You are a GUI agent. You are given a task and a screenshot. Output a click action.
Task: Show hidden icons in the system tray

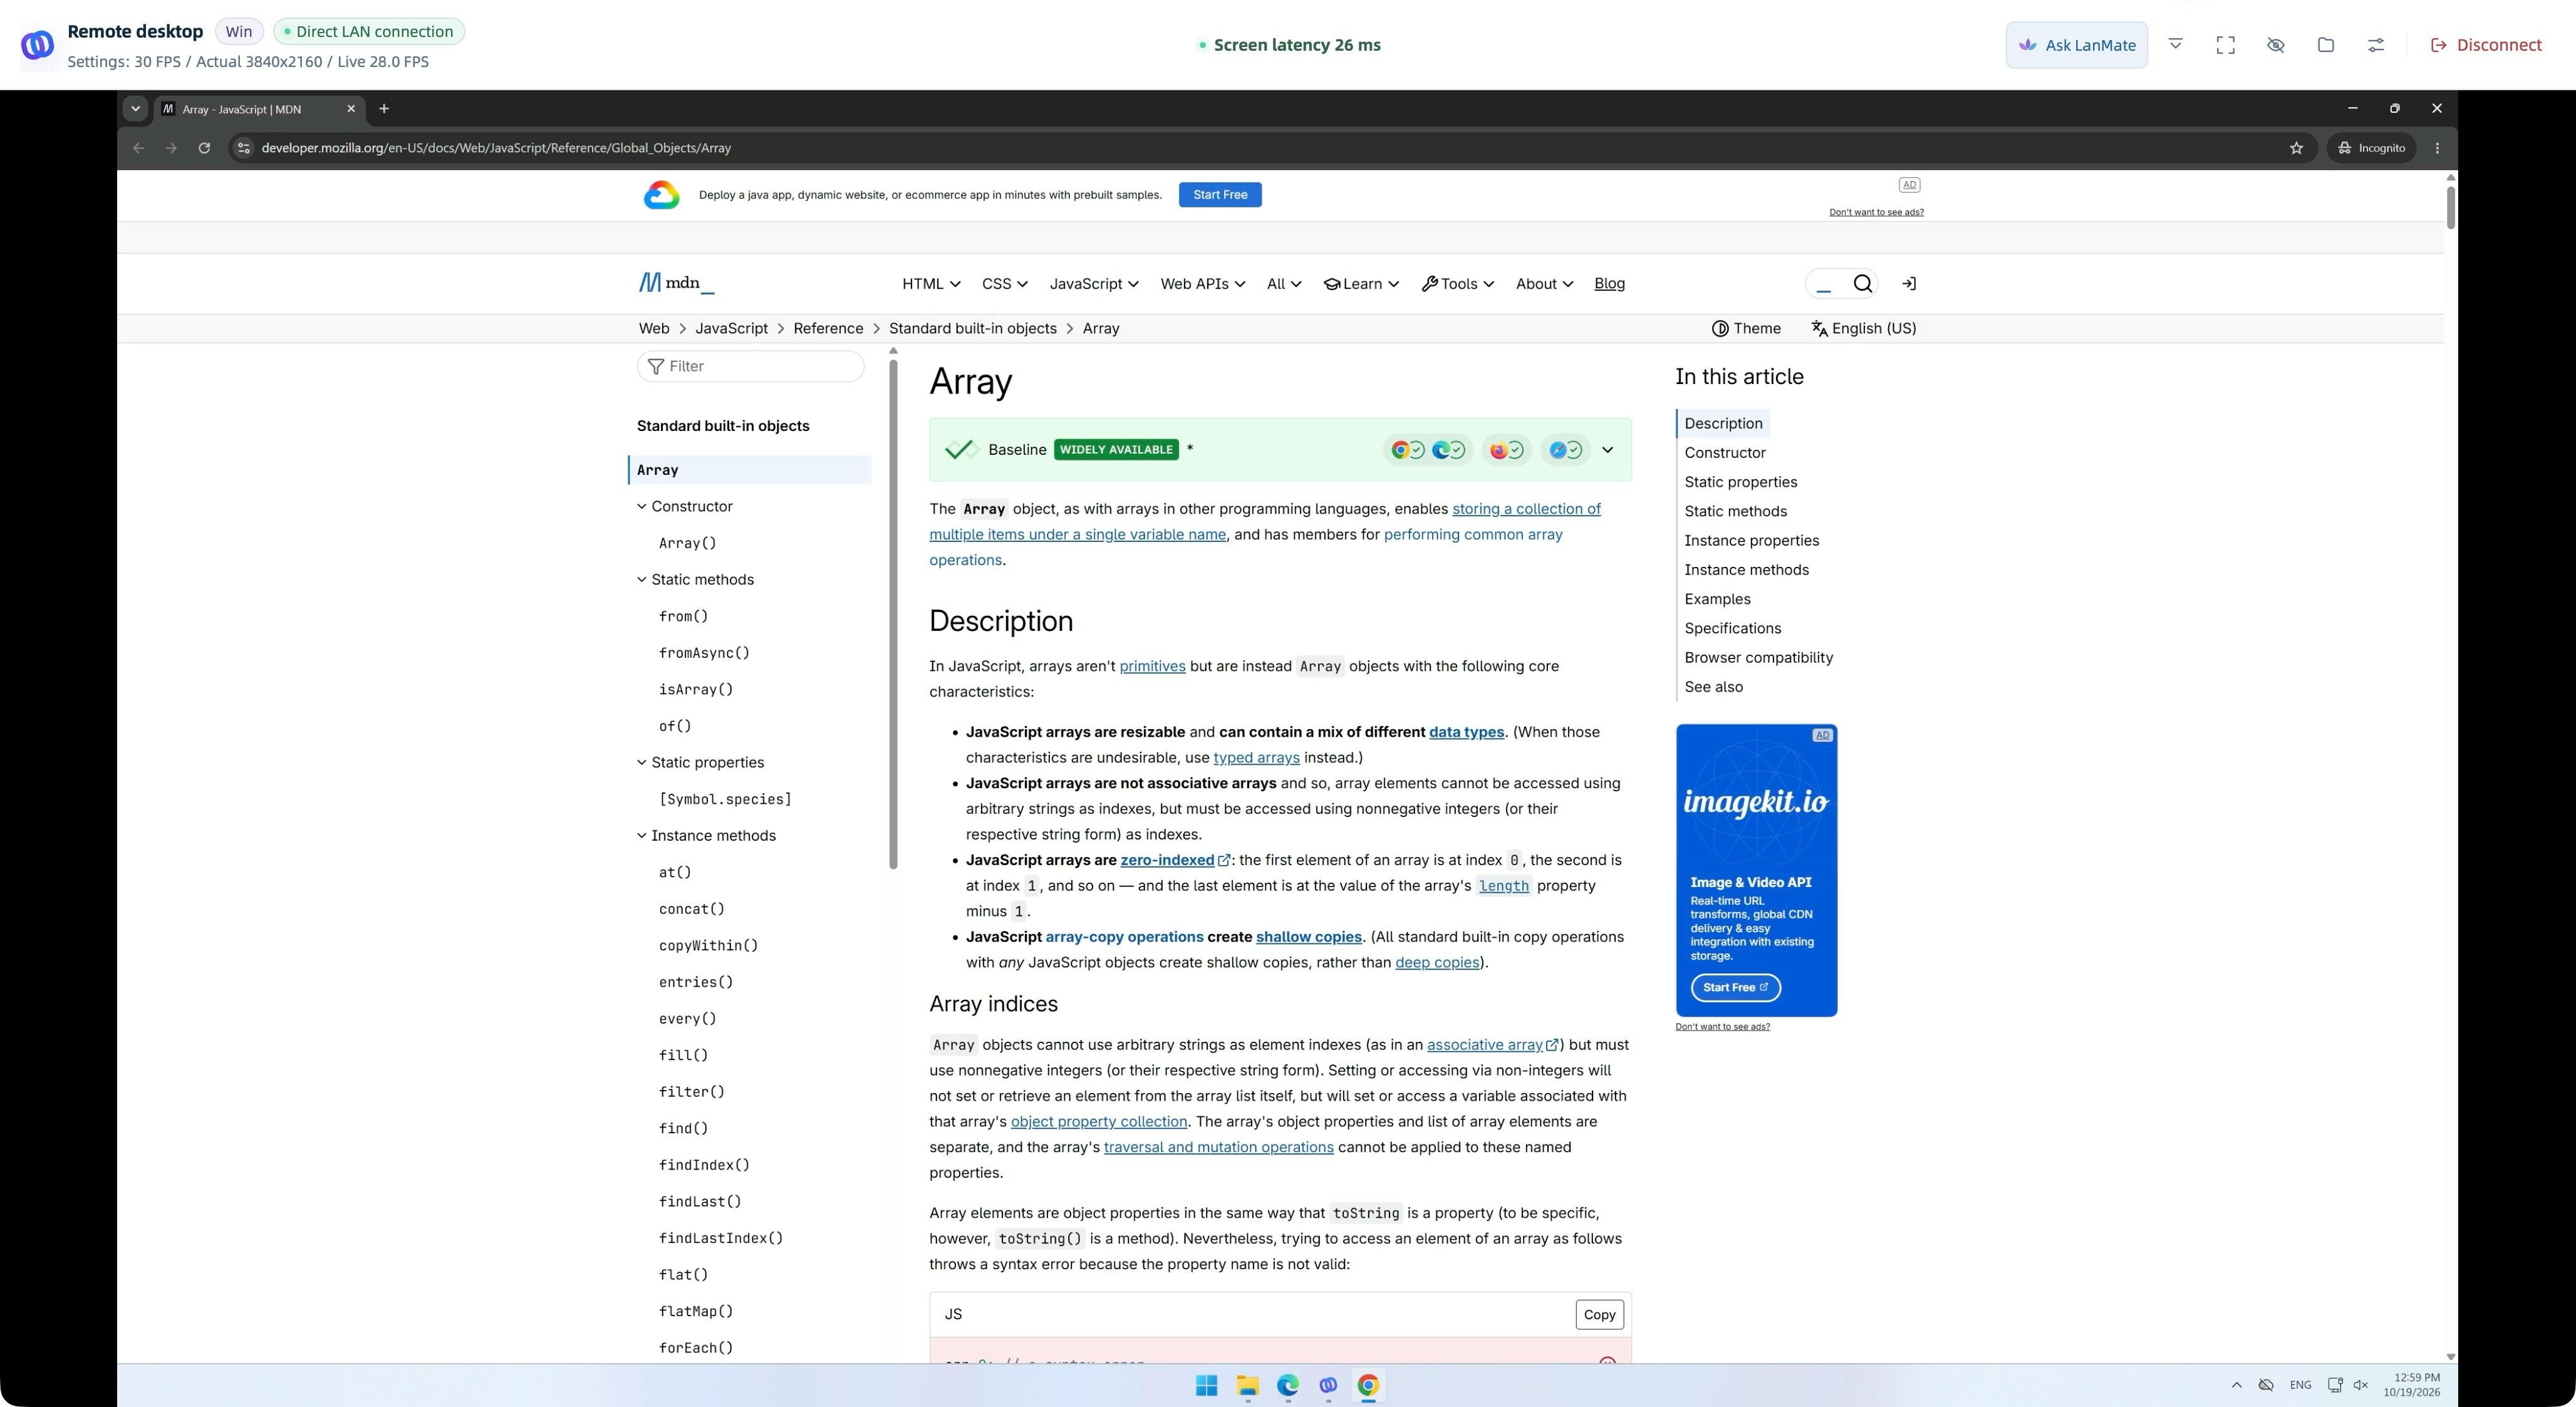[2236, 1385]
